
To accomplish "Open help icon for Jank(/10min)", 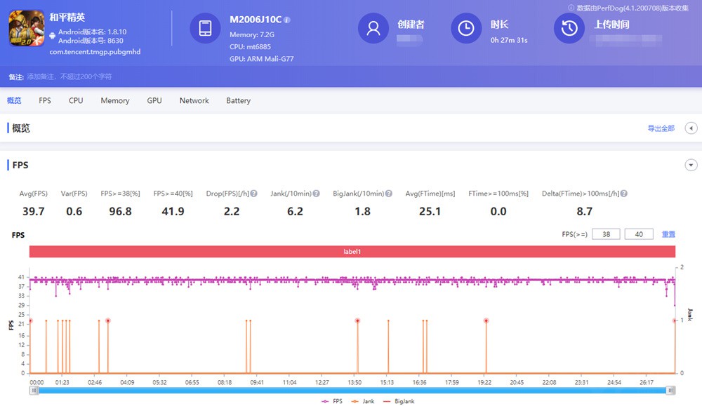I will point(316,194).
